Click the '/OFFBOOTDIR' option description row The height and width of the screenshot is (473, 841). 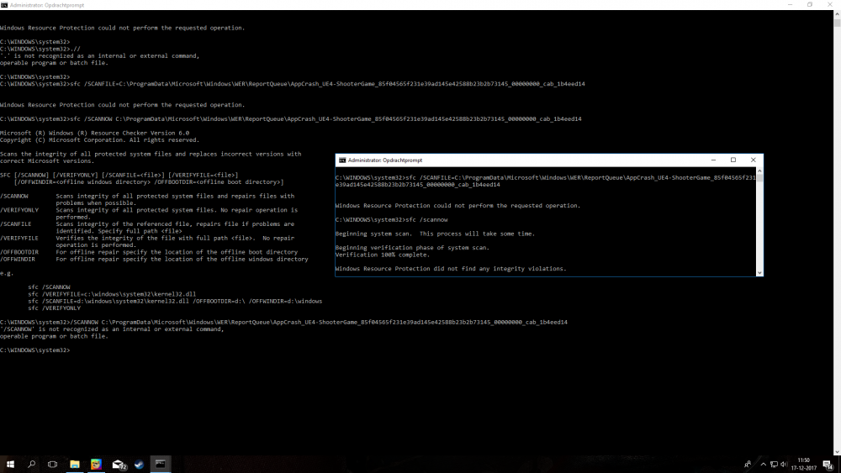(x=149, y=252)
